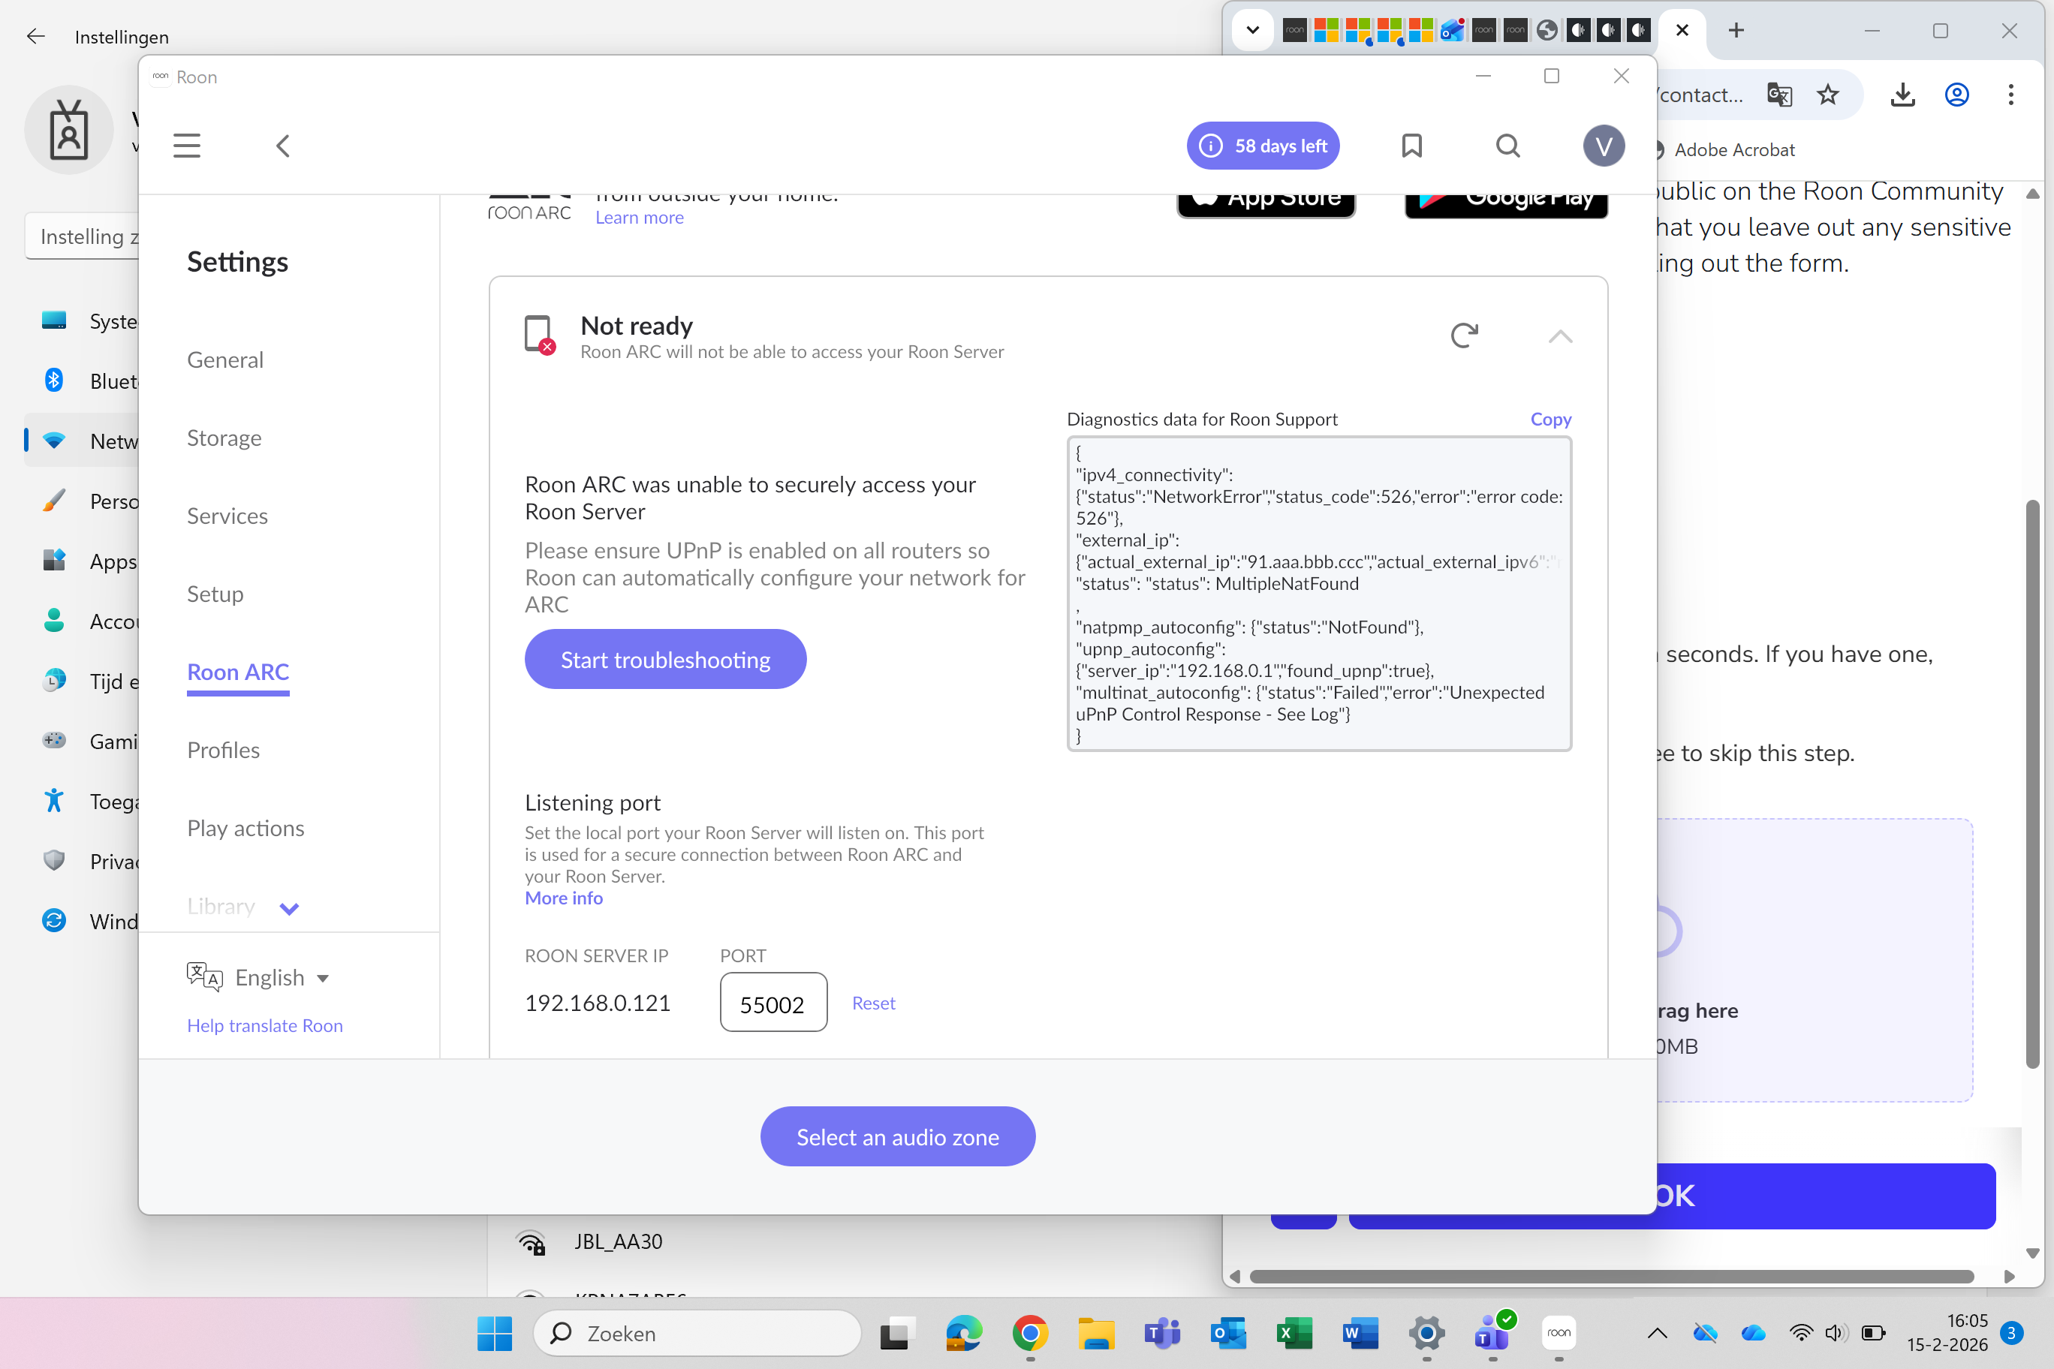Screen dimensions: 2054x1369
Task: Copy the diagnostics data
Action: tap(1550, 419)
